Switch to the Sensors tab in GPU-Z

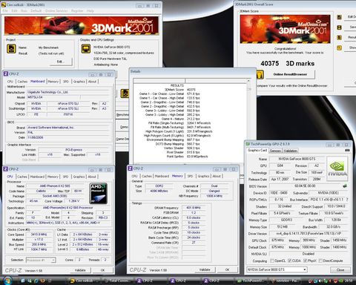point(275,151)
